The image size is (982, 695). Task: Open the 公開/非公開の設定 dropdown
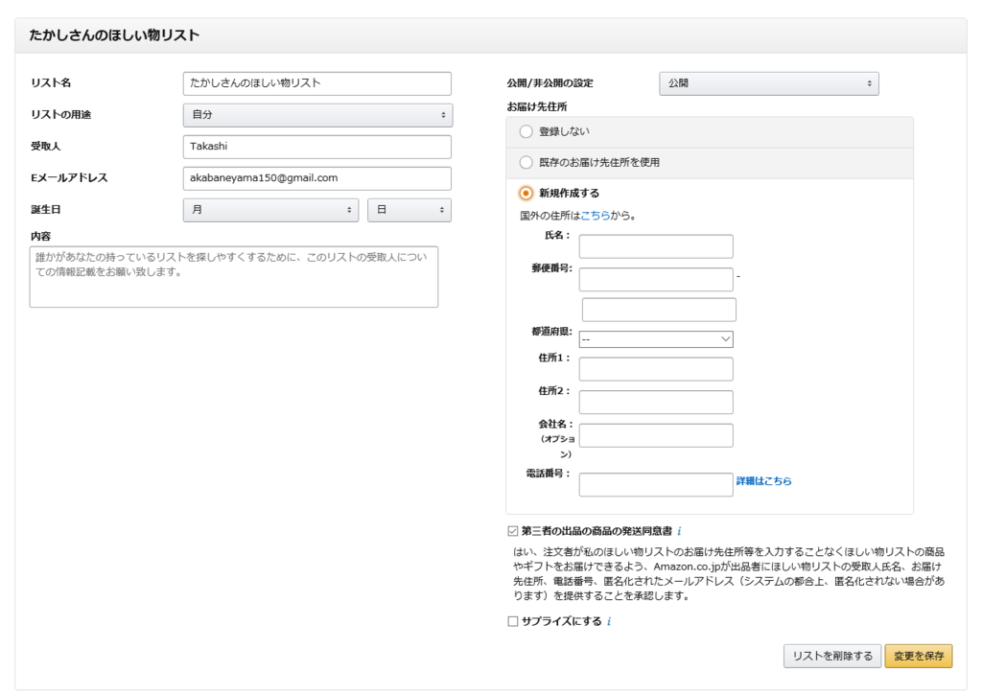[x=768, y=83]
